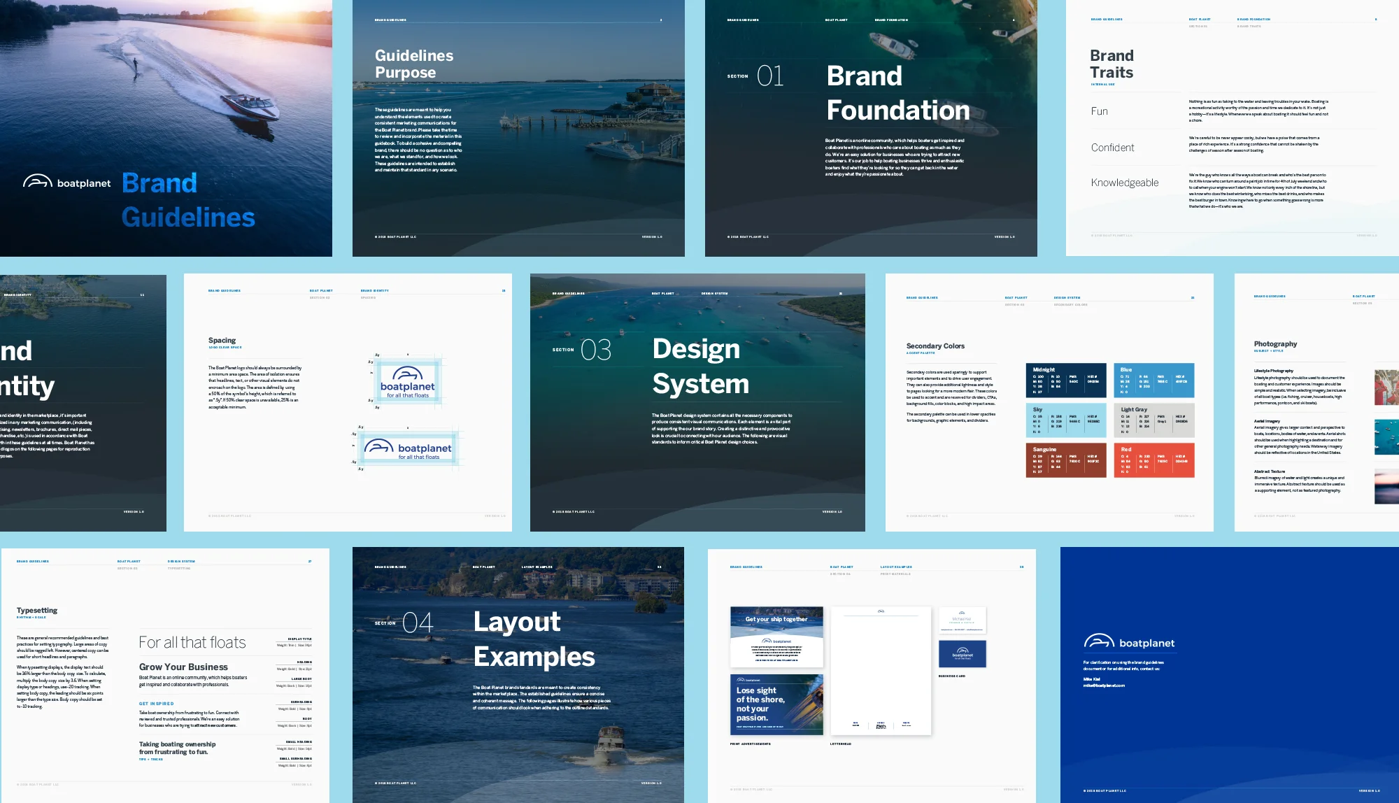Click the abstract texture photo on Photography page
The width and height of the screenshot is (1399, 803).
(x=1386, y=486)
